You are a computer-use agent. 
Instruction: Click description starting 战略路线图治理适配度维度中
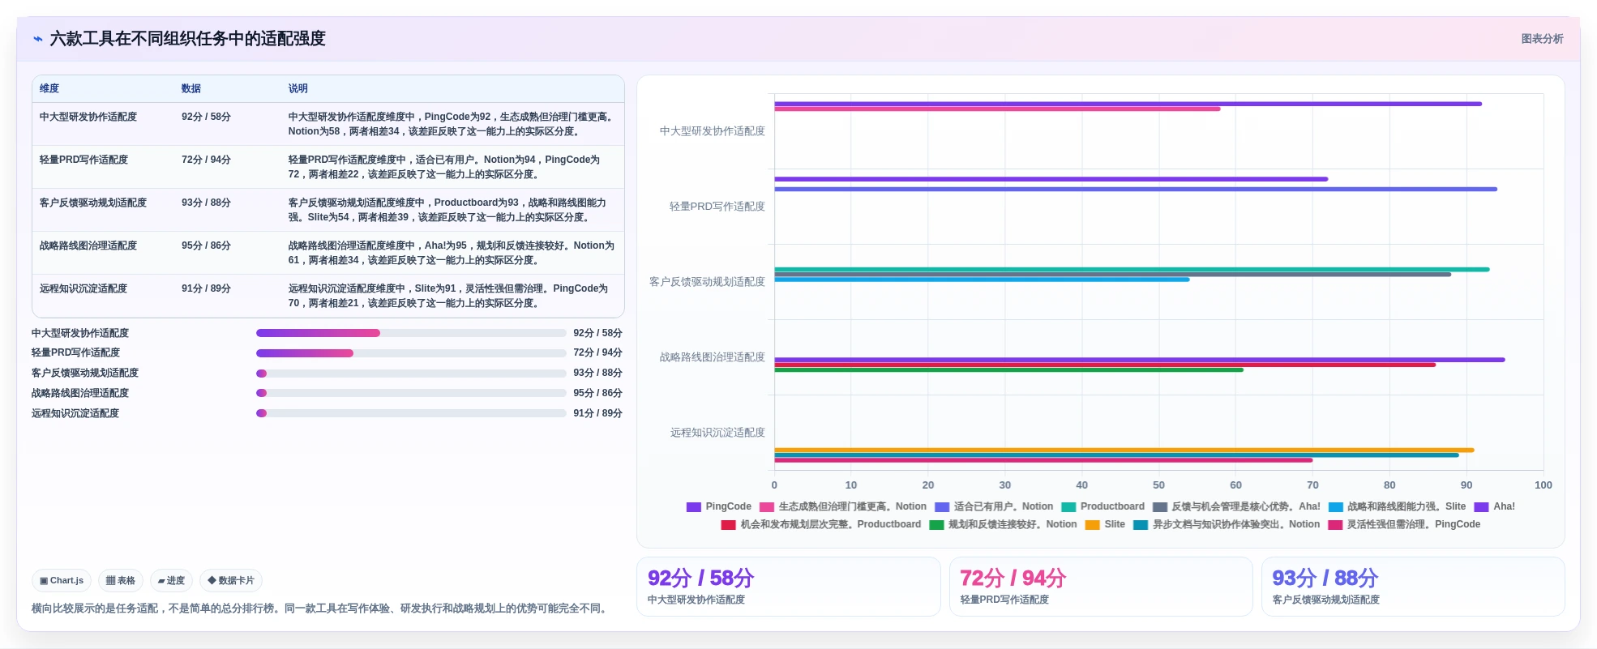tap(452, 253)
